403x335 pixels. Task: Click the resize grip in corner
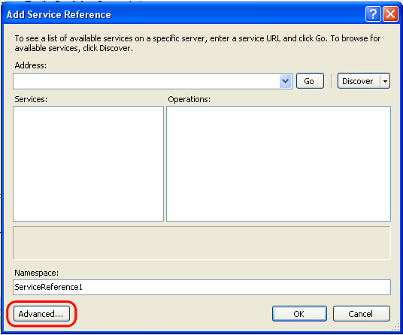395,327
